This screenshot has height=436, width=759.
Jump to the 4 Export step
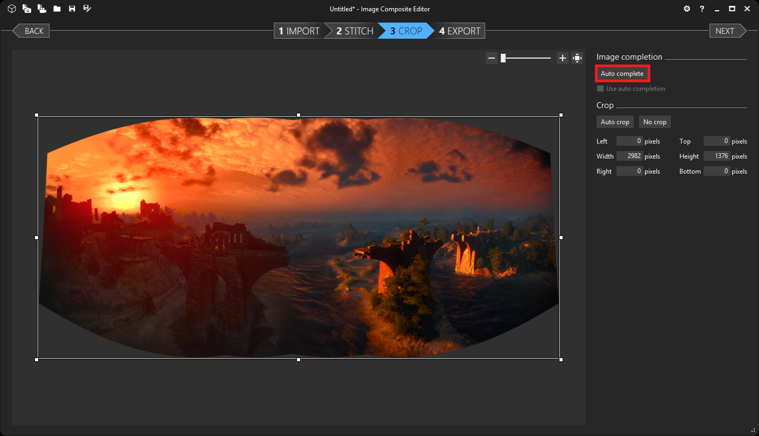(x=459, y=31)
